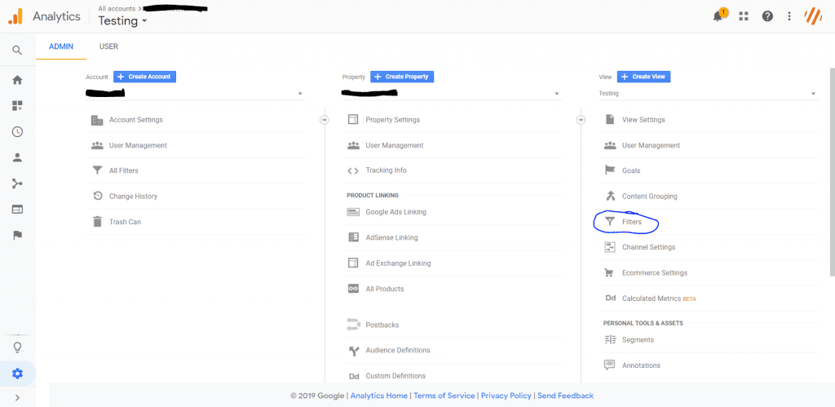Open Acquisition reports branching icon
The width and height of the screenshot is (835, 407).
click(x=17, y=184)
